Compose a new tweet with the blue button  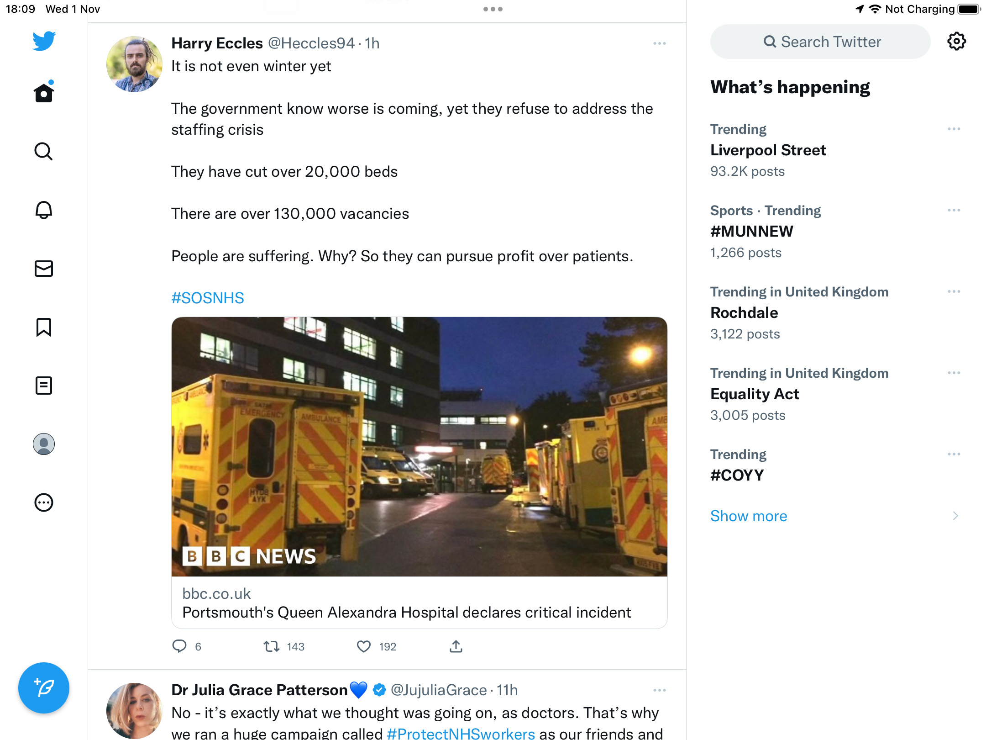click(x=44, y=688)
